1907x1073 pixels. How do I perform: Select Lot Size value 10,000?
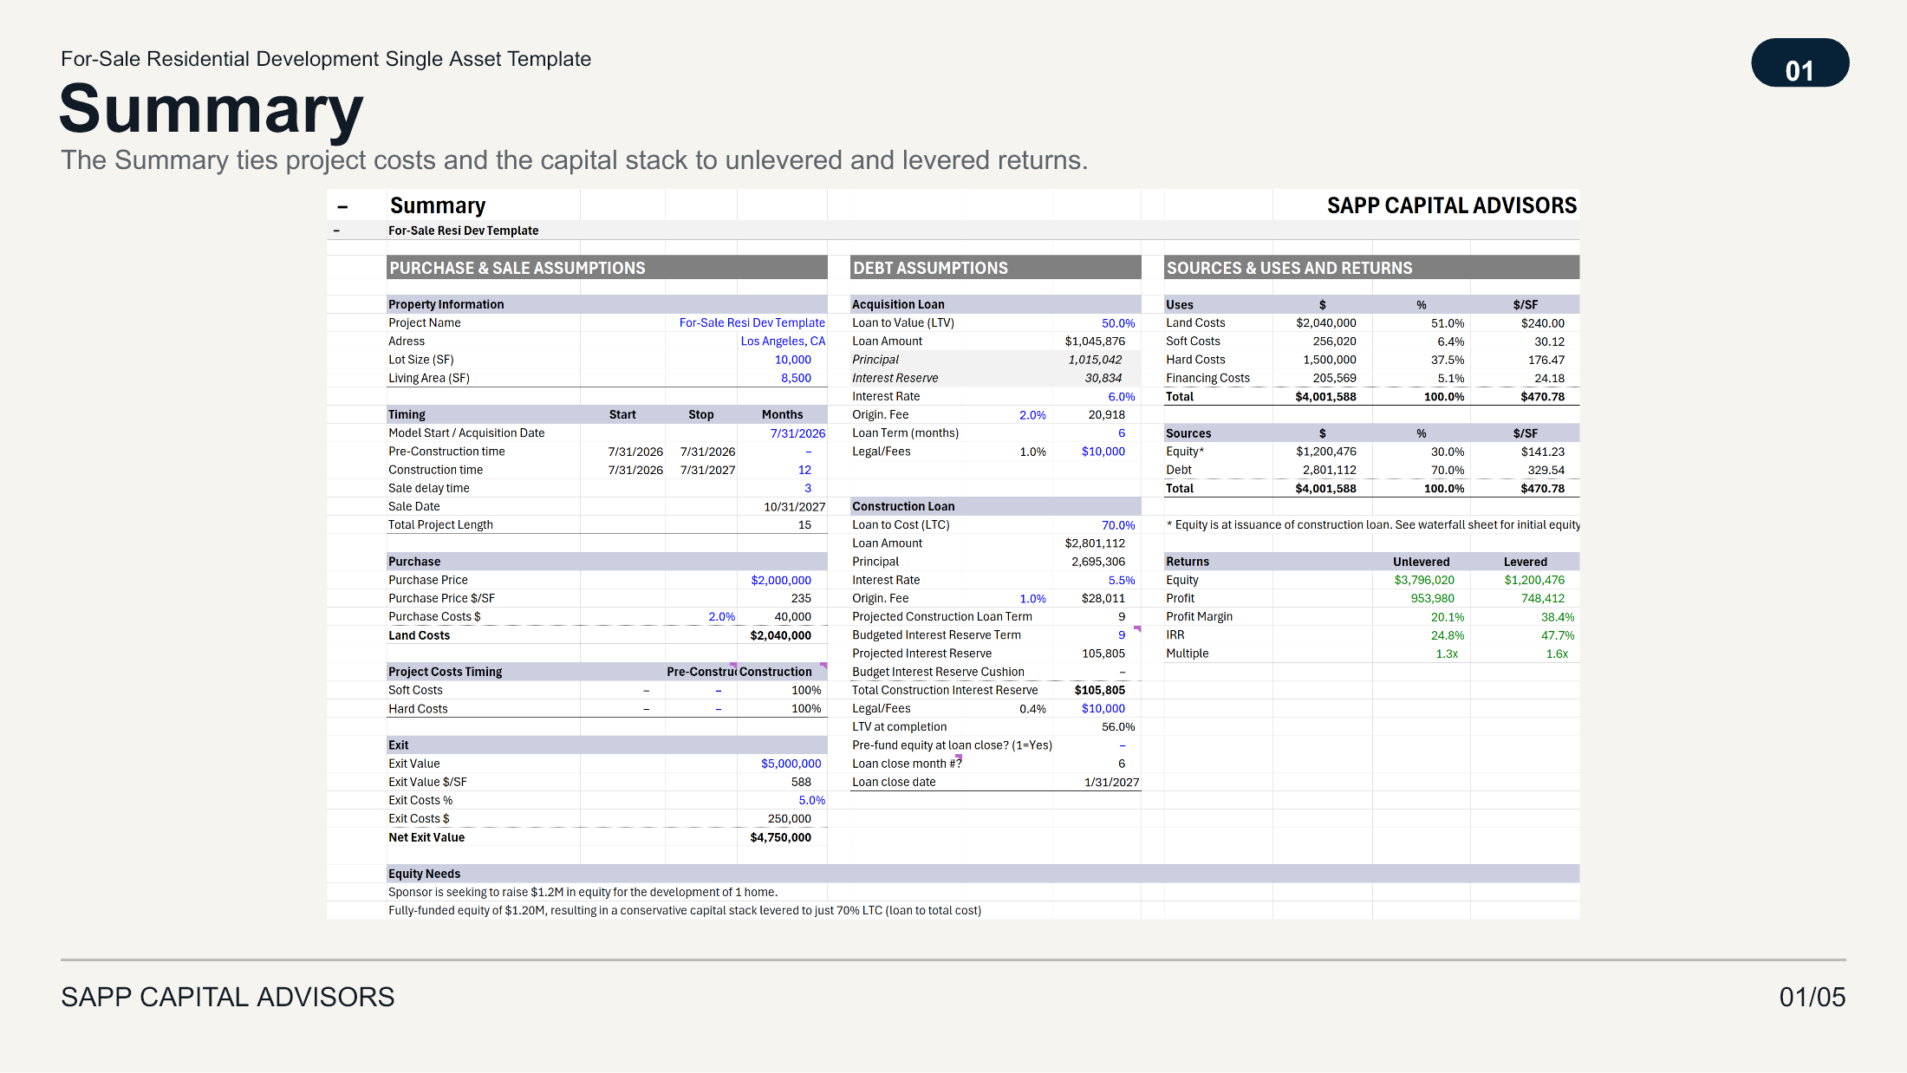(x=792, y=360)
